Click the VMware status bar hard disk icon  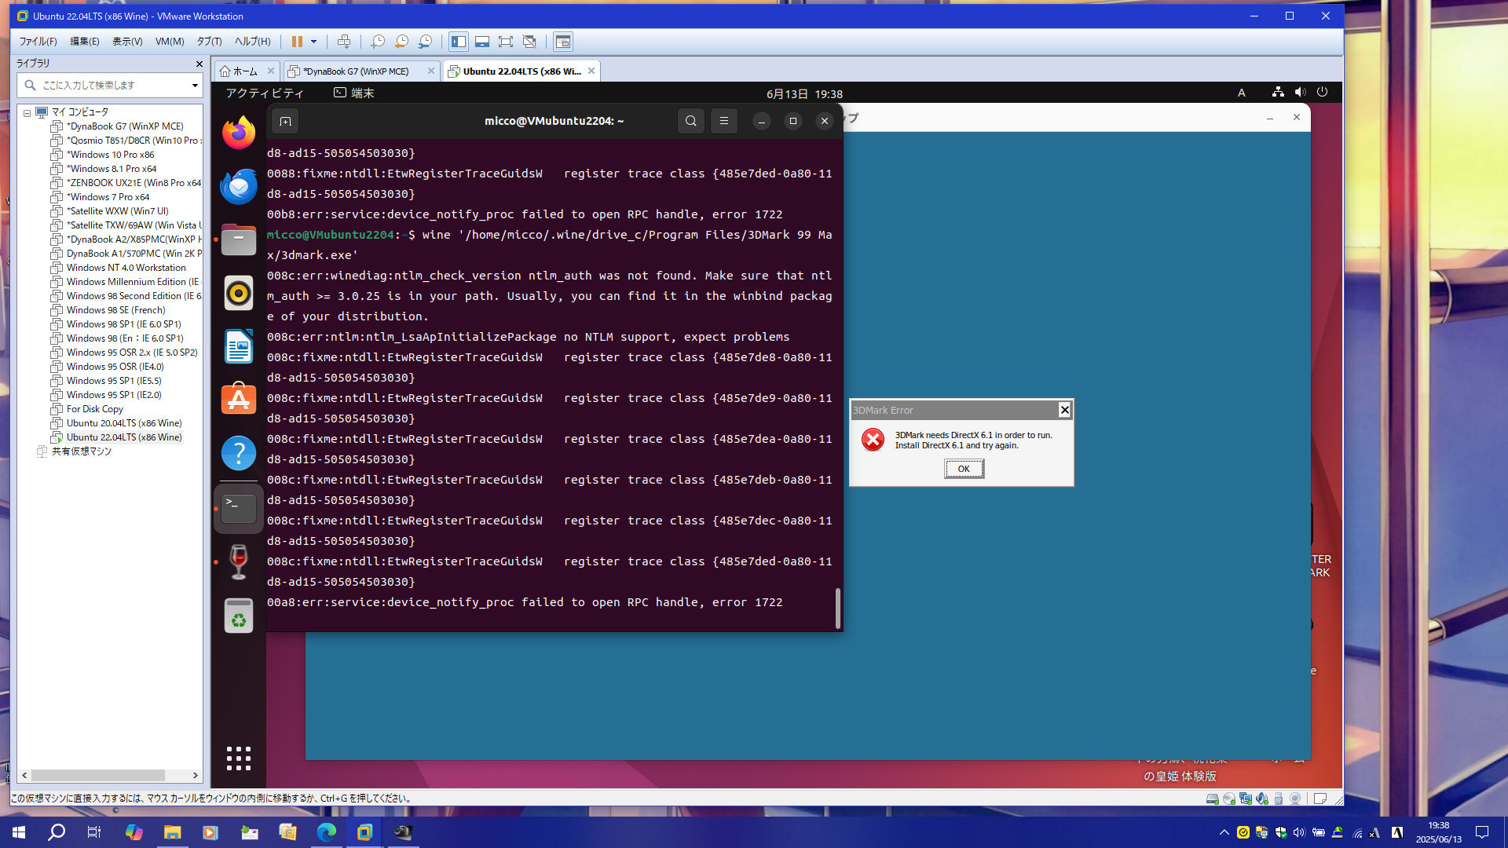pos(1212,799)
